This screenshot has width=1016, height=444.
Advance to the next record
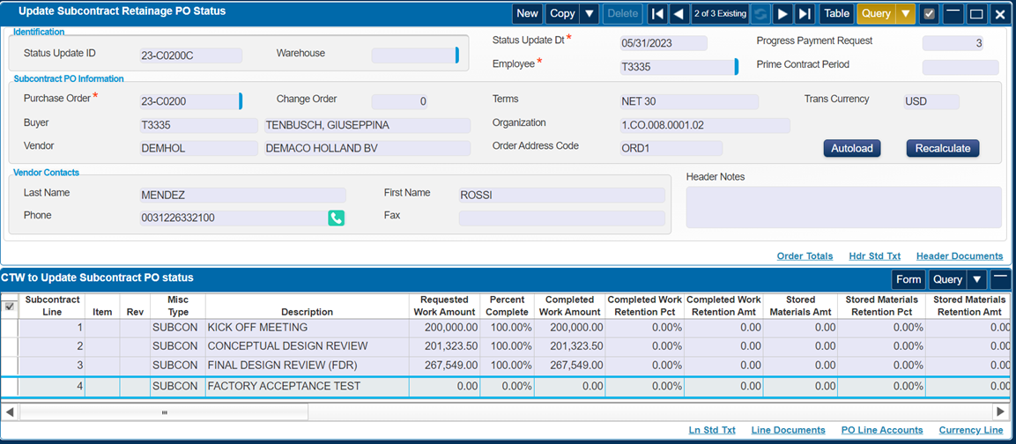click(x=782, y=13)
